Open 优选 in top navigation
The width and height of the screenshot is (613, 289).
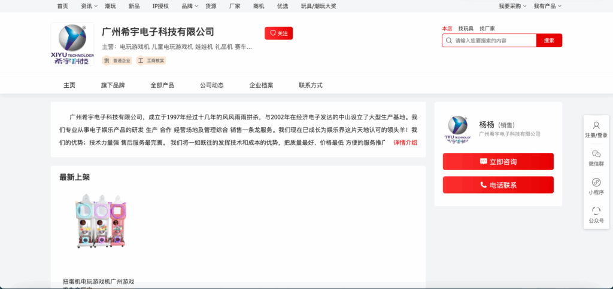pos(283,6)
